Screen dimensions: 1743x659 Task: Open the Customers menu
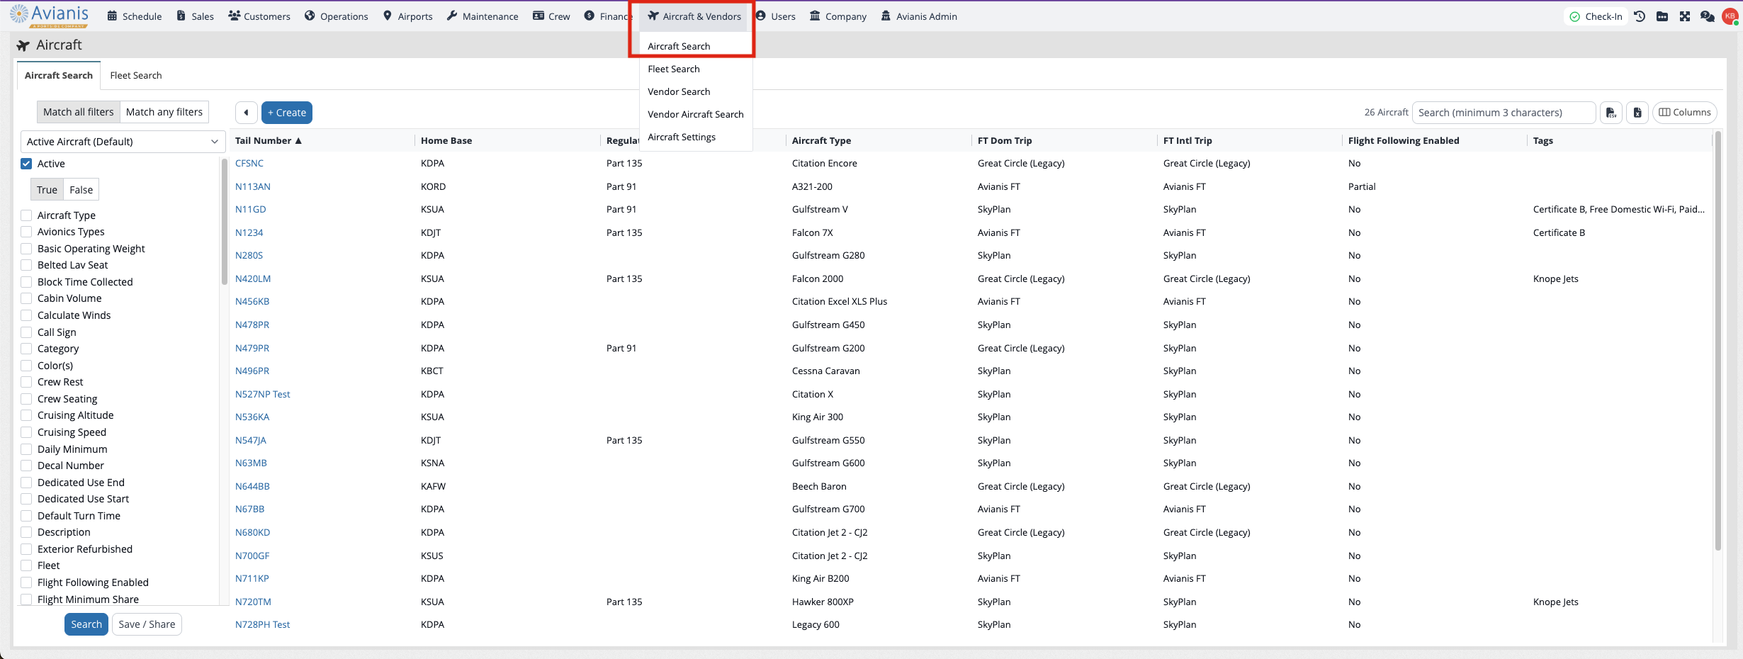[x=259, y=16]
